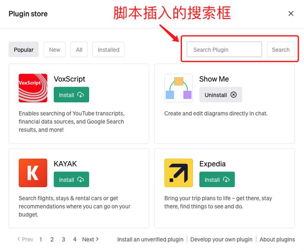
Task: Click the Expedia title text
Action: coord(212,164)
